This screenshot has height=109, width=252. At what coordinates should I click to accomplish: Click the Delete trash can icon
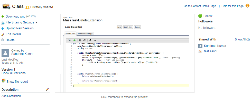coord(3,40)
